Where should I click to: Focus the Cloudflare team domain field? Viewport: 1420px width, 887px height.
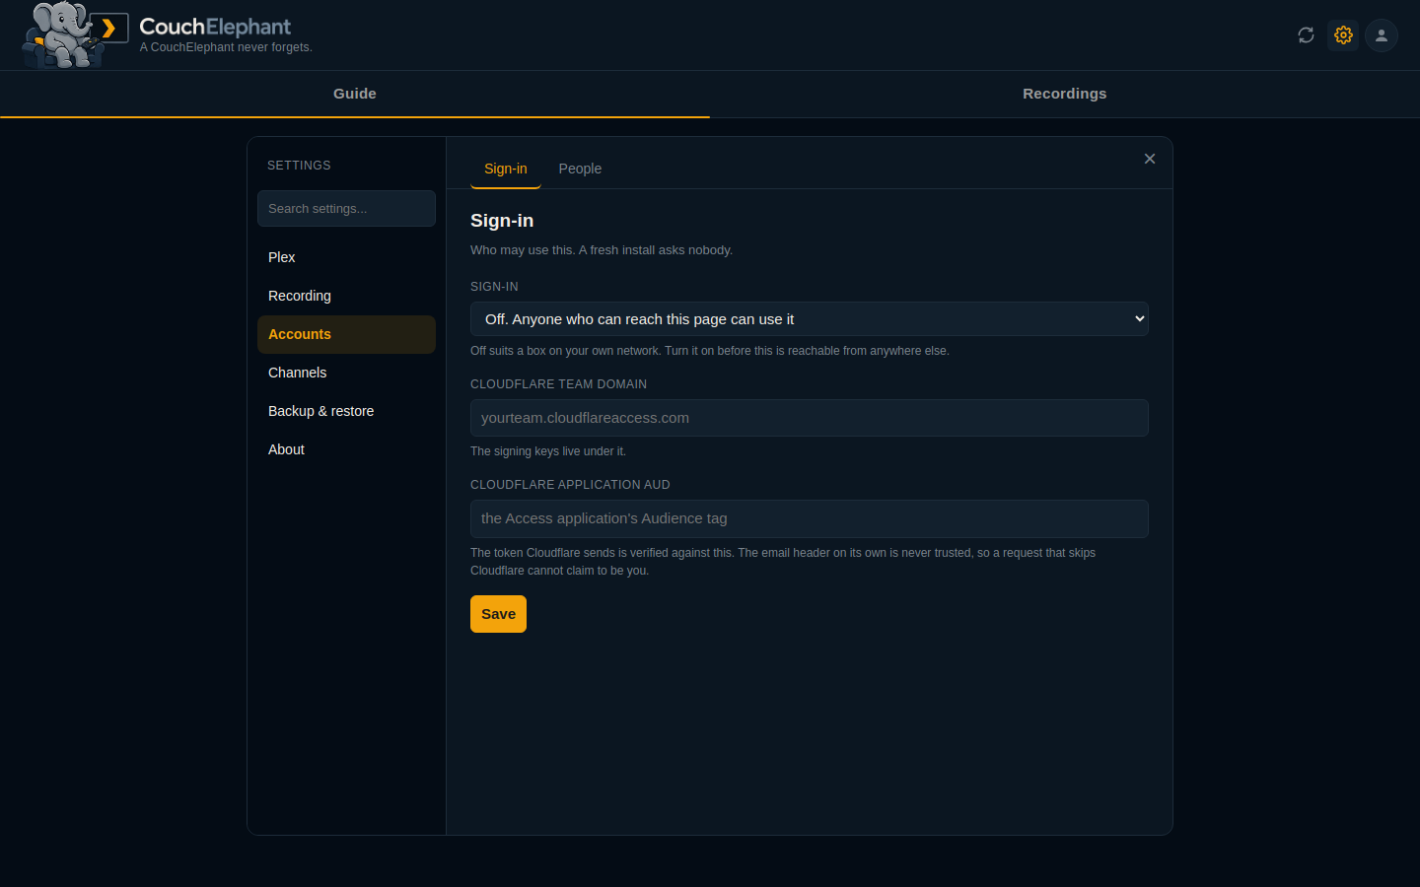[x=810, y=418]
